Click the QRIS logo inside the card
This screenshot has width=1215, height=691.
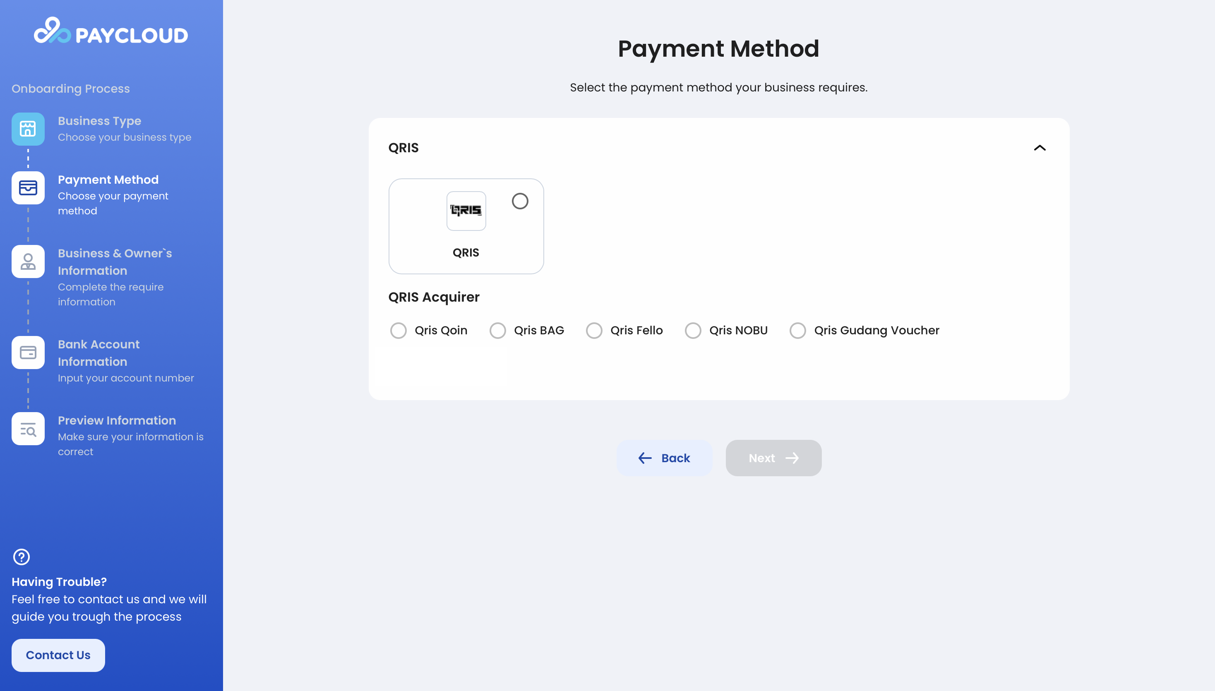466,211
